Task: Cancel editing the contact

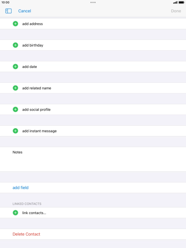Action: pos(25,11)
